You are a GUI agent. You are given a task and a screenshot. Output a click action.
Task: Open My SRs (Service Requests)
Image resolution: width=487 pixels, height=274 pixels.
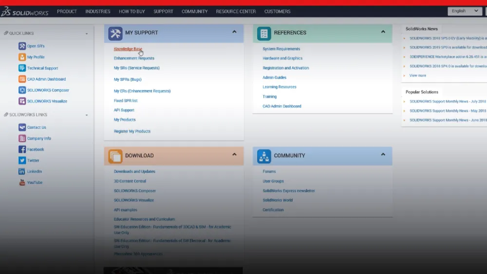(137, 68)
